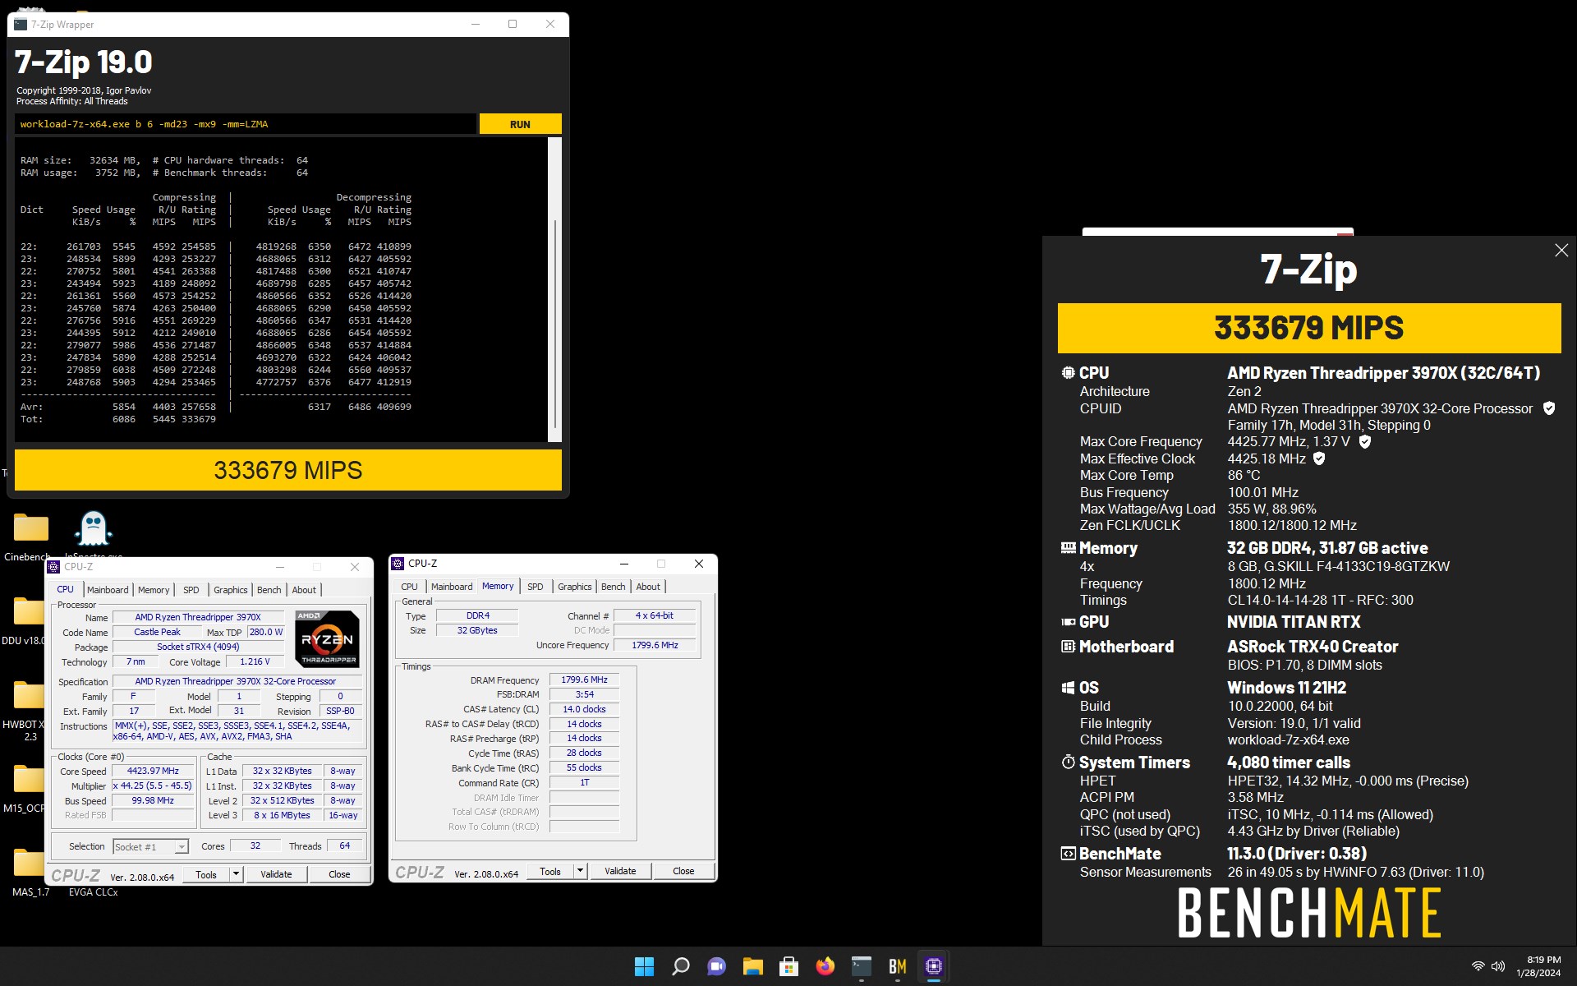Screen dimensions: 1577x986
Task: Open SPD tab in right CPU-Z window
Action: click(x=535, y=587)
